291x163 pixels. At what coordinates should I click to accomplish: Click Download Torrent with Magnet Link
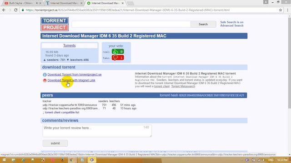[x=71, y=81]
